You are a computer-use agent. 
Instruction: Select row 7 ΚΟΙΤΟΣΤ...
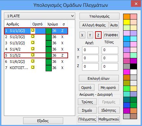36,68
